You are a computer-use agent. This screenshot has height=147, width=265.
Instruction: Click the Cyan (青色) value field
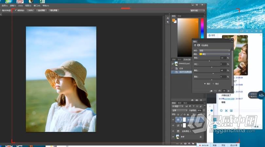(x=223, y=58)
